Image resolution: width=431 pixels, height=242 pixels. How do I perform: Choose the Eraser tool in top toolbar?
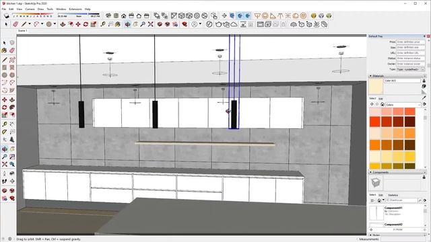point(15,24)
